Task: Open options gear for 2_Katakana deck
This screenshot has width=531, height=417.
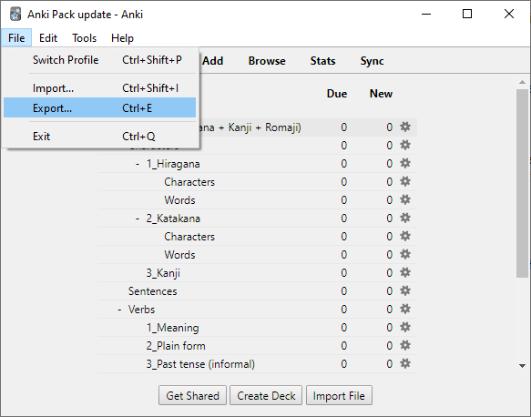Action: tap(405, 218)
